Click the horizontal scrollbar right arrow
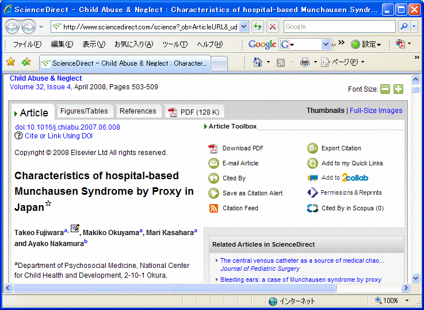Image resolution: width=424 pixels, height=310 pixels. [x=406, y=288]
